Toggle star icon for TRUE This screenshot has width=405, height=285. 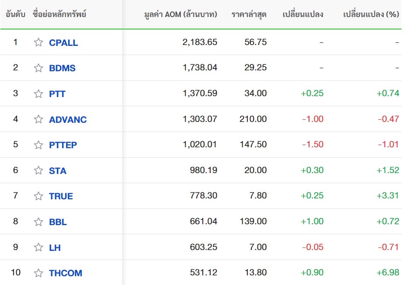click(x=39, y=196)
